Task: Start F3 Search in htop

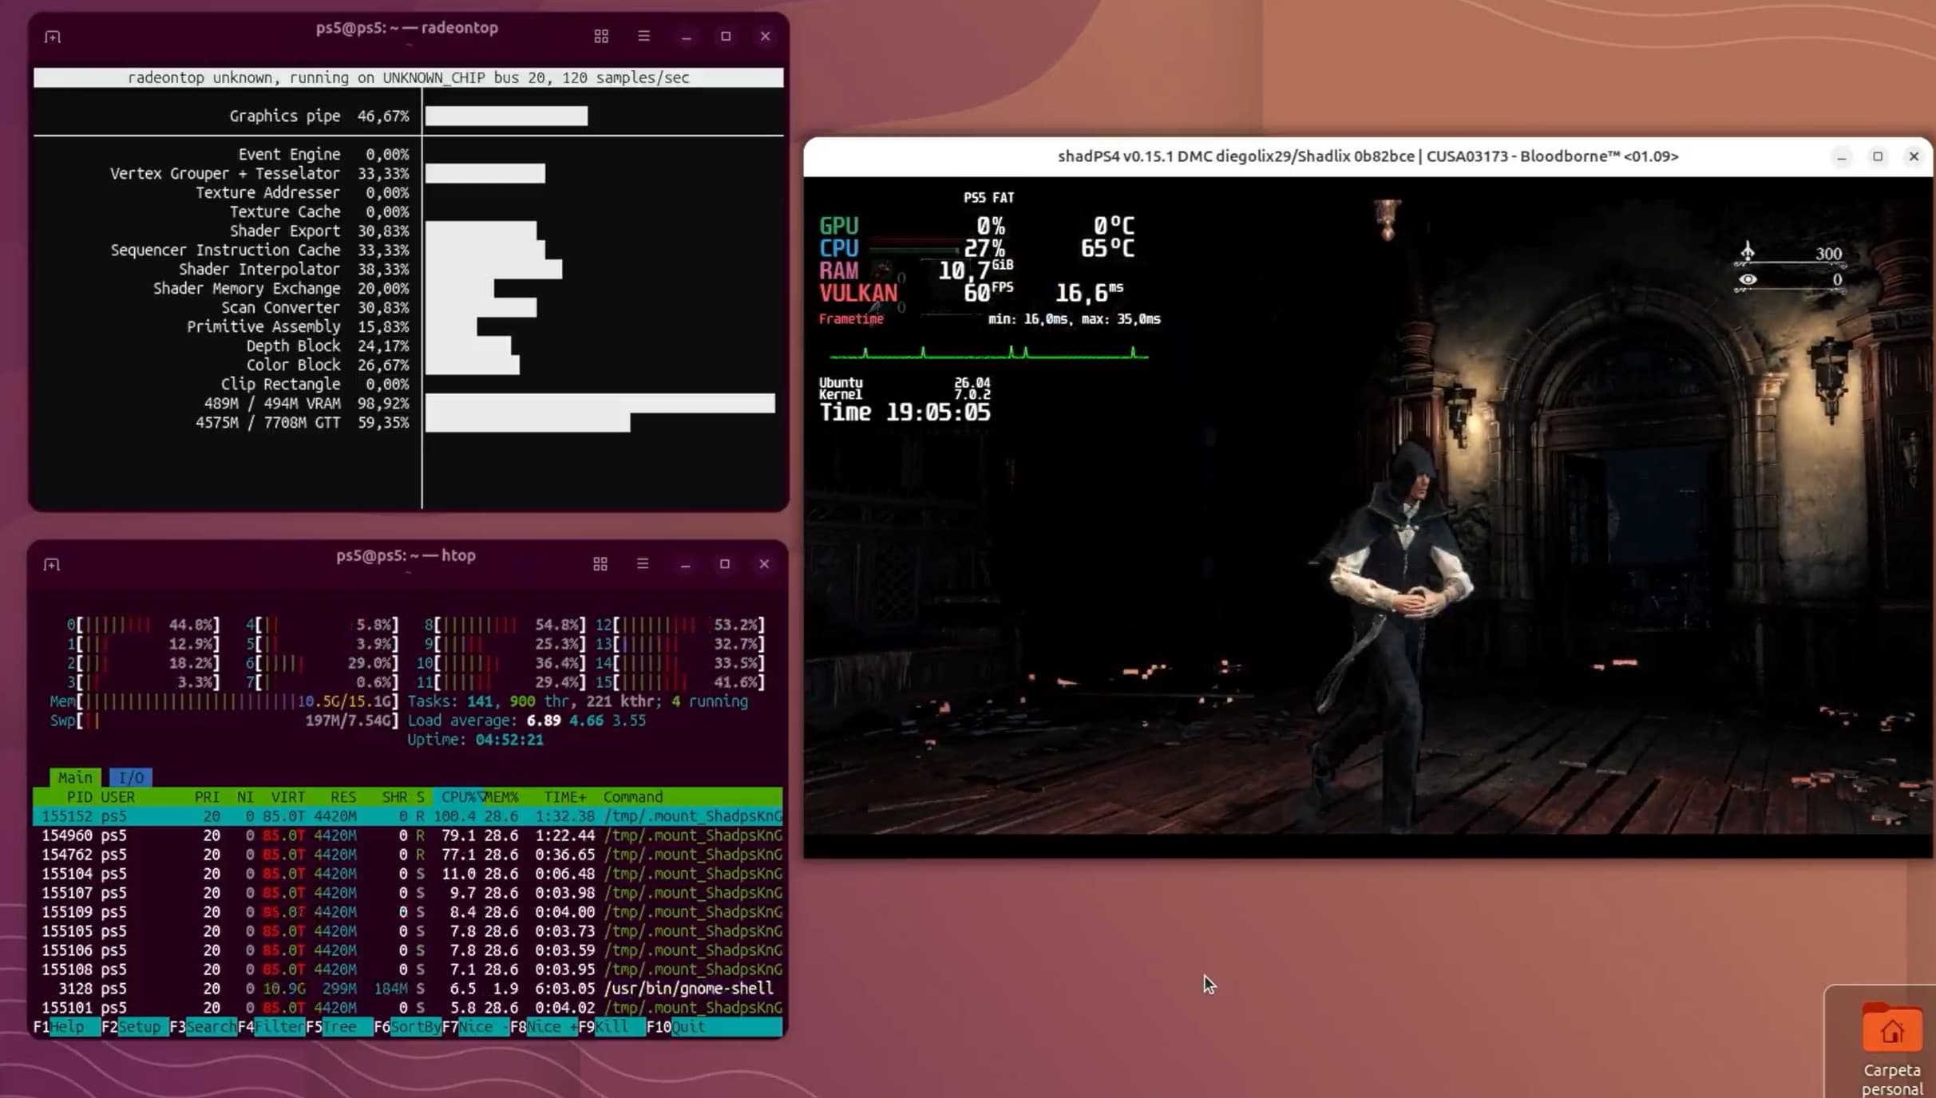Action: point(203,1026)
